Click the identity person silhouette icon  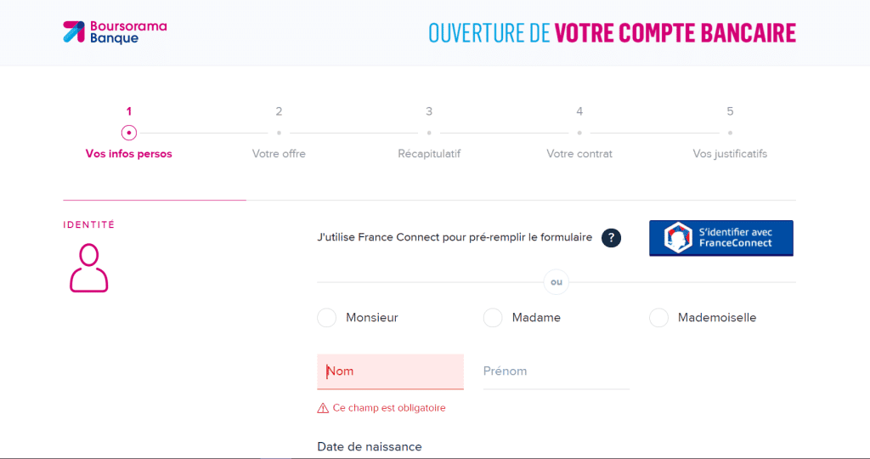[x=89, y=268]
